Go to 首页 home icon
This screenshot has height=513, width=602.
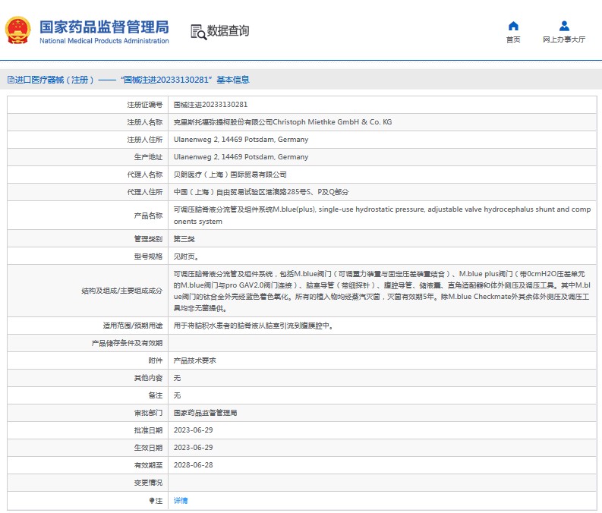point(513,26)
